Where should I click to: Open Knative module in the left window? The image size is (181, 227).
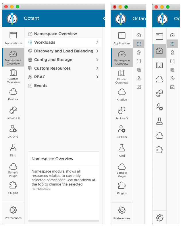(x=13, y=94)
